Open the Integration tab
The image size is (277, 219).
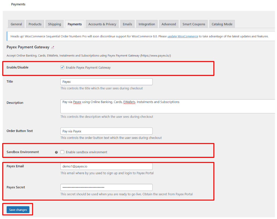(147, 24)
